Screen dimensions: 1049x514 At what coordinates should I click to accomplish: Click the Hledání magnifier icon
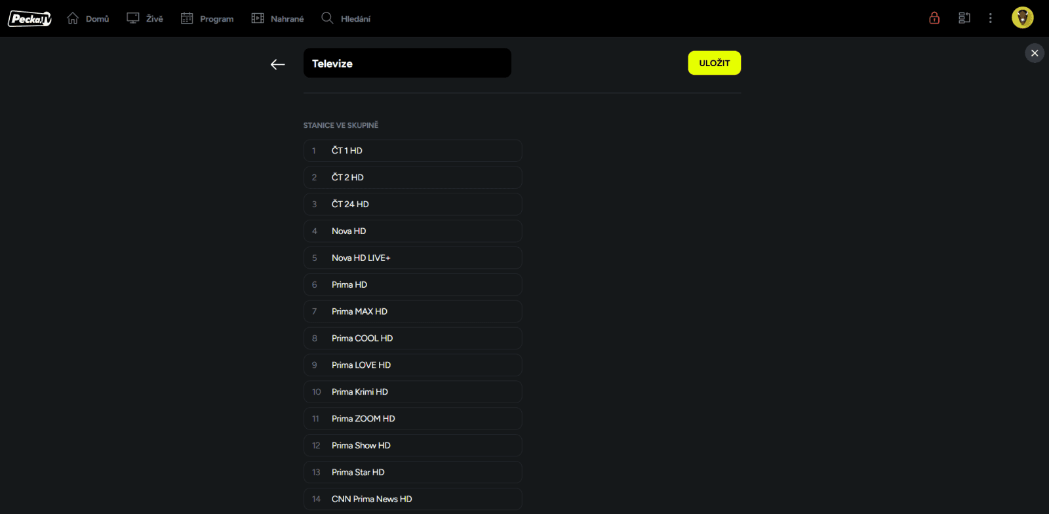coord(327,18)
